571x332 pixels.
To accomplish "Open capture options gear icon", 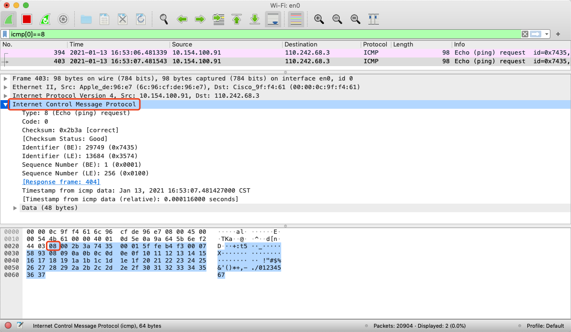I will [x=63, y=19].
